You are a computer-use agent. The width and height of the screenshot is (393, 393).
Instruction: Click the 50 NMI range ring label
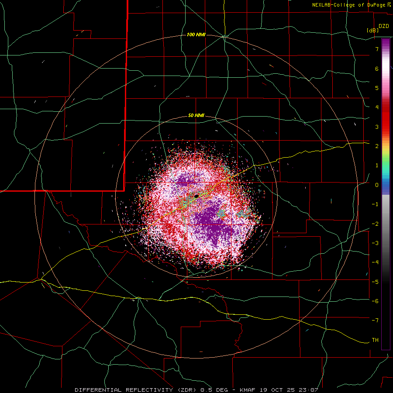click(196, 115)
